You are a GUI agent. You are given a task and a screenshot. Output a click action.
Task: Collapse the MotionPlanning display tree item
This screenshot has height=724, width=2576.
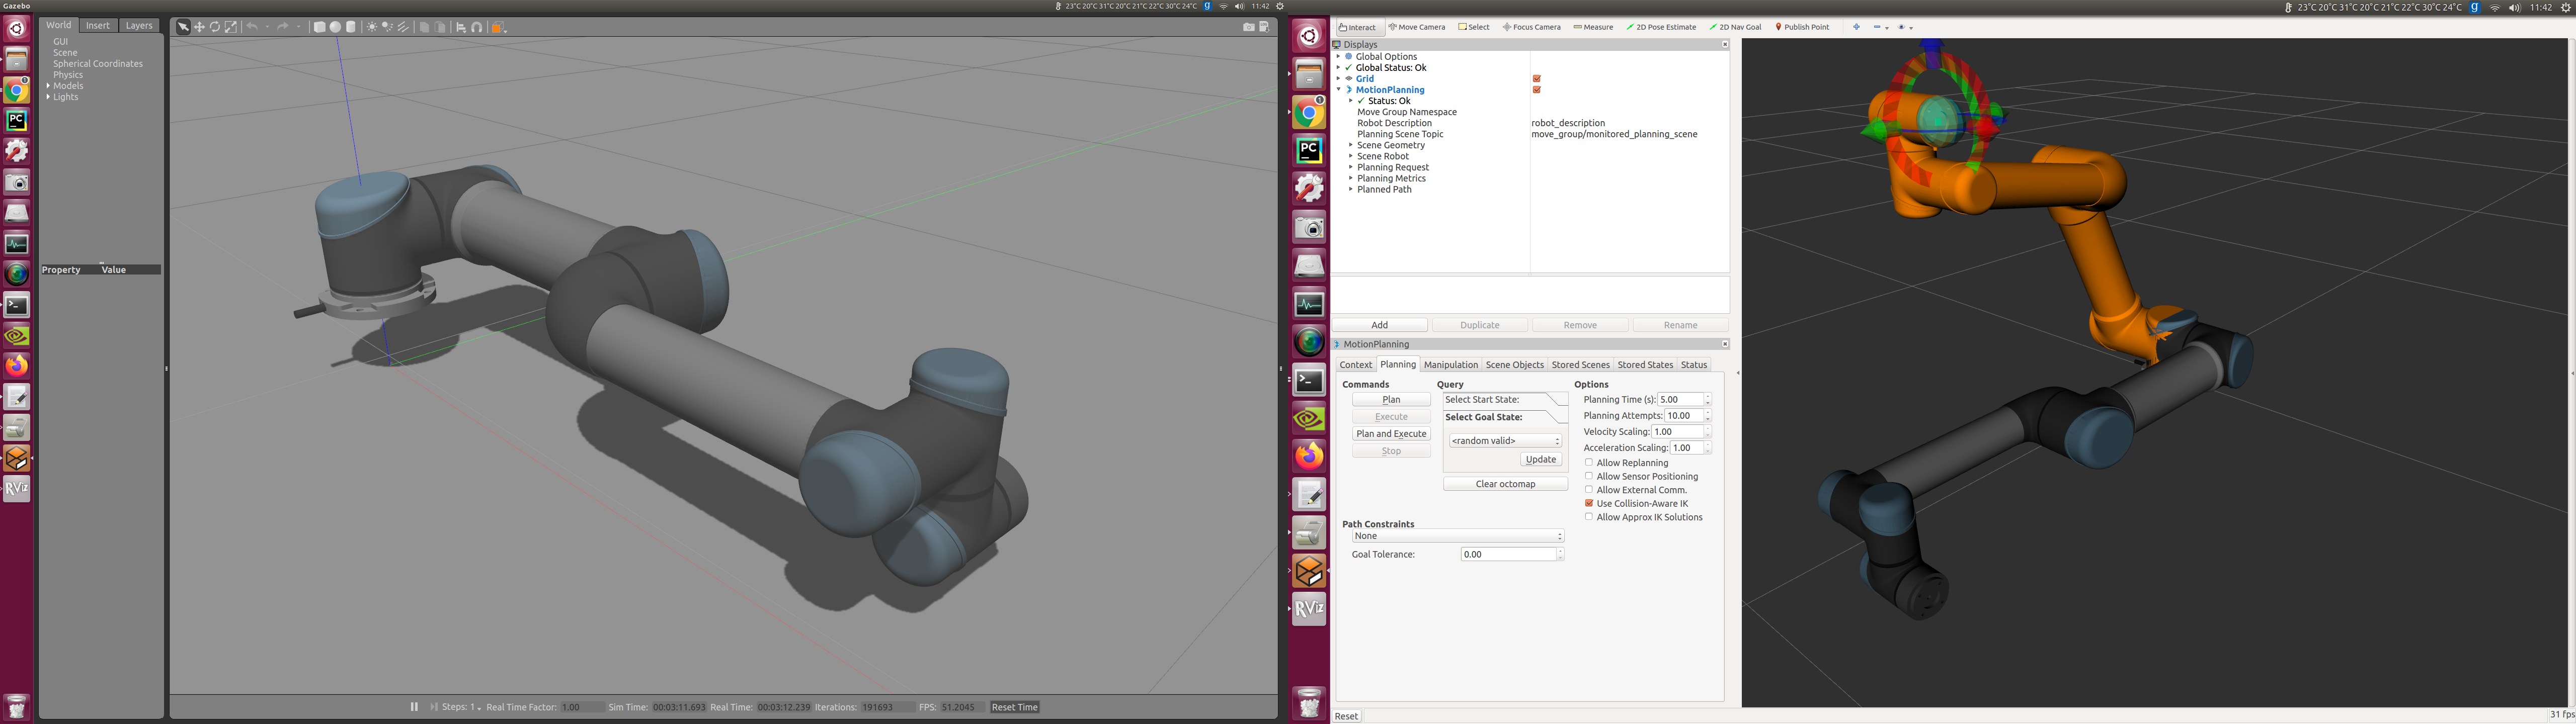1338,90
